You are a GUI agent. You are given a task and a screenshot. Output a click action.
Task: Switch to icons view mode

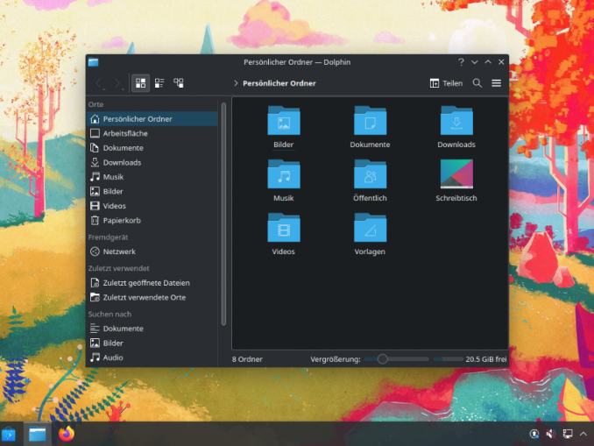pos(140,83)
